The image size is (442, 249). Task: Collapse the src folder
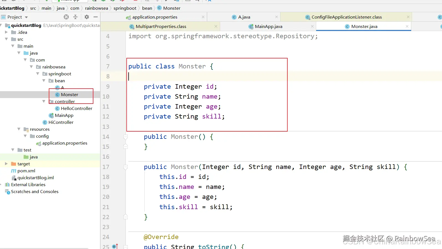(6, 39)
